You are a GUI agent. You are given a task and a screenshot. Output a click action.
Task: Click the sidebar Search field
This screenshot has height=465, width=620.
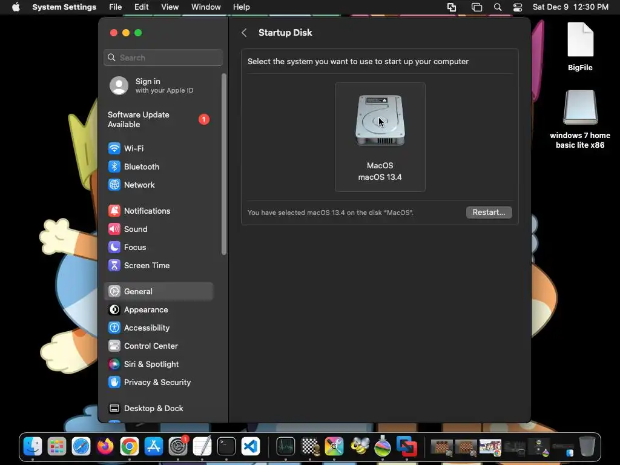163,58
